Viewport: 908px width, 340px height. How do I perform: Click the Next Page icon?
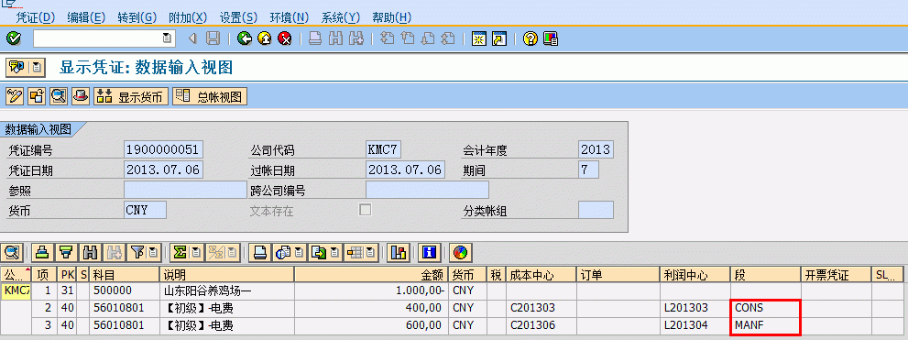[x=428, y=38]
